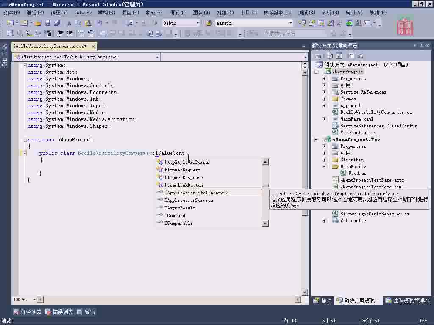Select IApplicationService in the IntelliSense list
Screen dimensions: 434x325
tap(189, 200)
